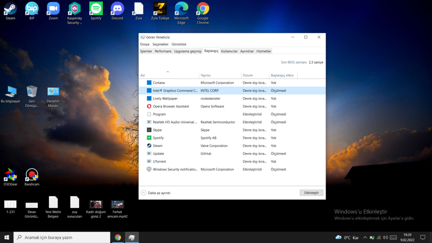Select Opera Browser Assistant startup entry
This screenshot has width=432, height=243.
tap(232, 106)
